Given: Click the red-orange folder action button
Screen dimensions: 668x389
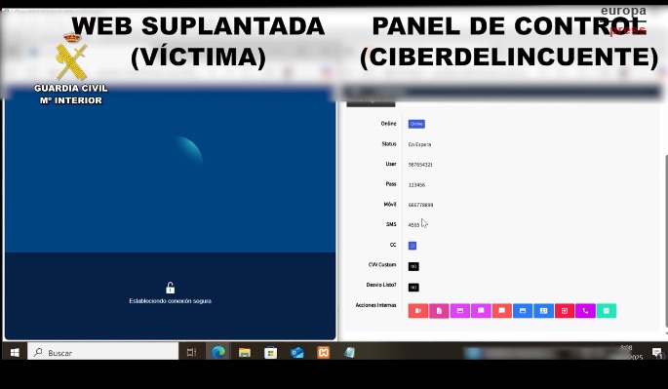Looking at the screenshot, I should pyautogui.click(x=418, y=311).
